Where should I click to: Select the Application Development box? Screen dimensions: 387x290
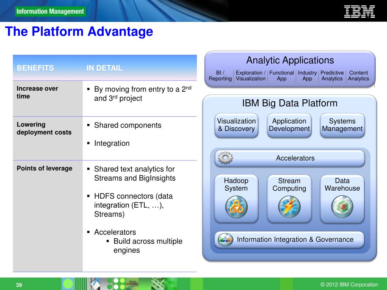point(289,125)
